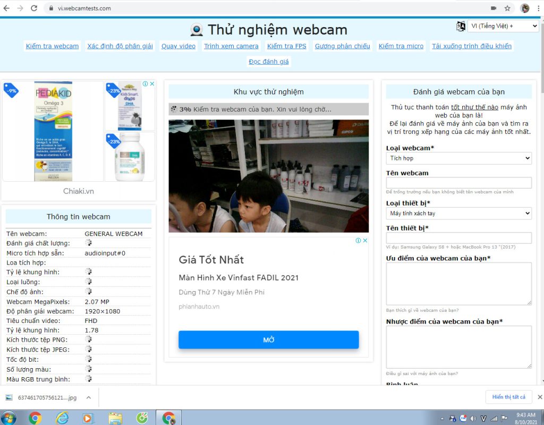Screen dimensions: 544x425
Task: Open the downloaded jpg file options chevron
Action: [x=89, y=397]
